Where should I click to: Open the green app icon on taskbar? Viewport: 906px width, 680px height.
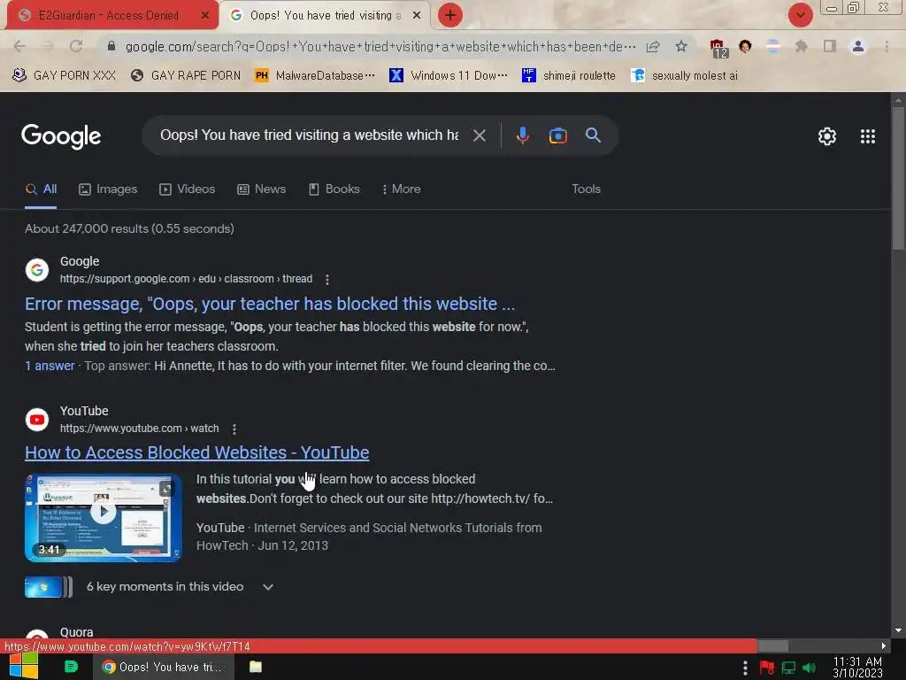coord(71,667)
